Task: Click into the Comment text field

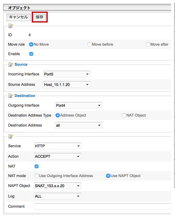Action: point(103,206)
